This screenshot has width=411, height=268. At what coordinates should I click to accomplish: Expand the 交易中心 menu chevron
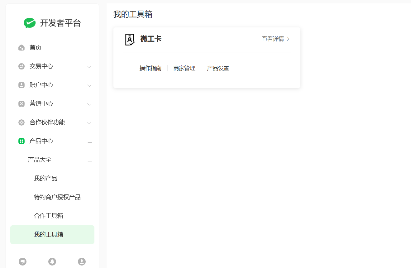tap(89, 67)
